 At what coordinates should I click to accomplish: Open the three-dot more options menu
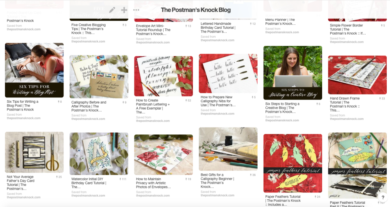pyautogui.click(x=136, y=10)
